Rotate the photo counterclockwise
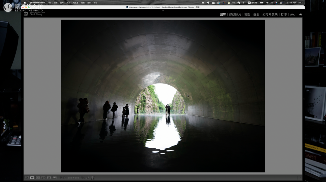 coord(83,178)
